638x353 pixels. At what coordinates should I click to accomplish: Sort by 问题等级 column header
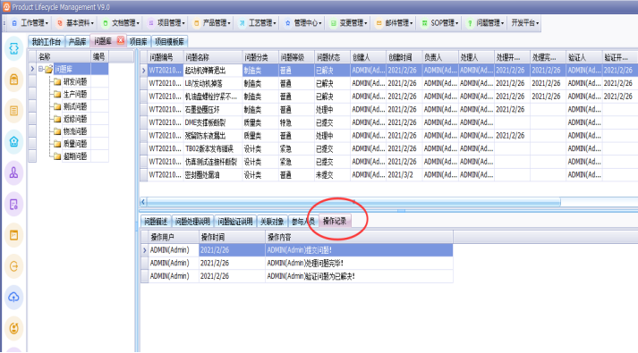(x=296, y=57)
